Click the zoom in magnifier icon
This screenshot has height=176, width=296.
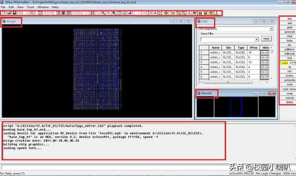pyautogui.click(x=103, y=13)
